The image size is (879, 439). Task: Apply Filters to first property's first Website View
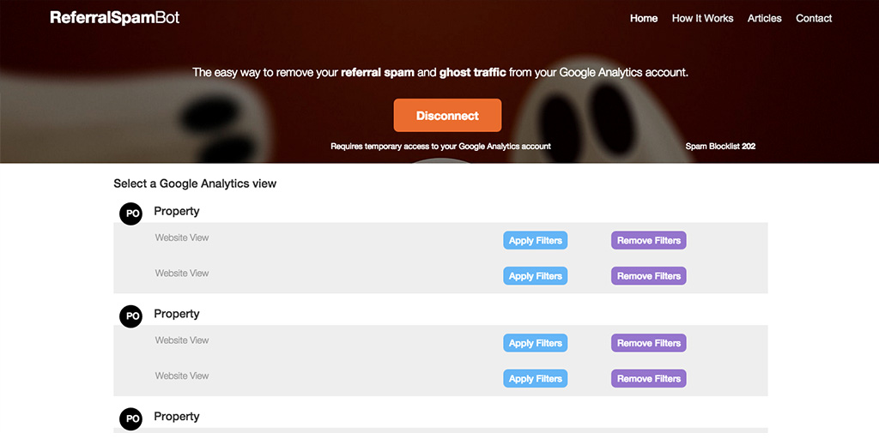point(536,240)
